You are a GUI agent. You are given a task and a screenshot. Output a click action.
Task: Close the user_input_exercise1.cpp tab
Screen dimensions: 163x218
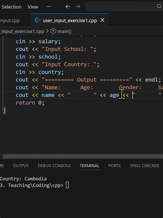pos(102,20)
